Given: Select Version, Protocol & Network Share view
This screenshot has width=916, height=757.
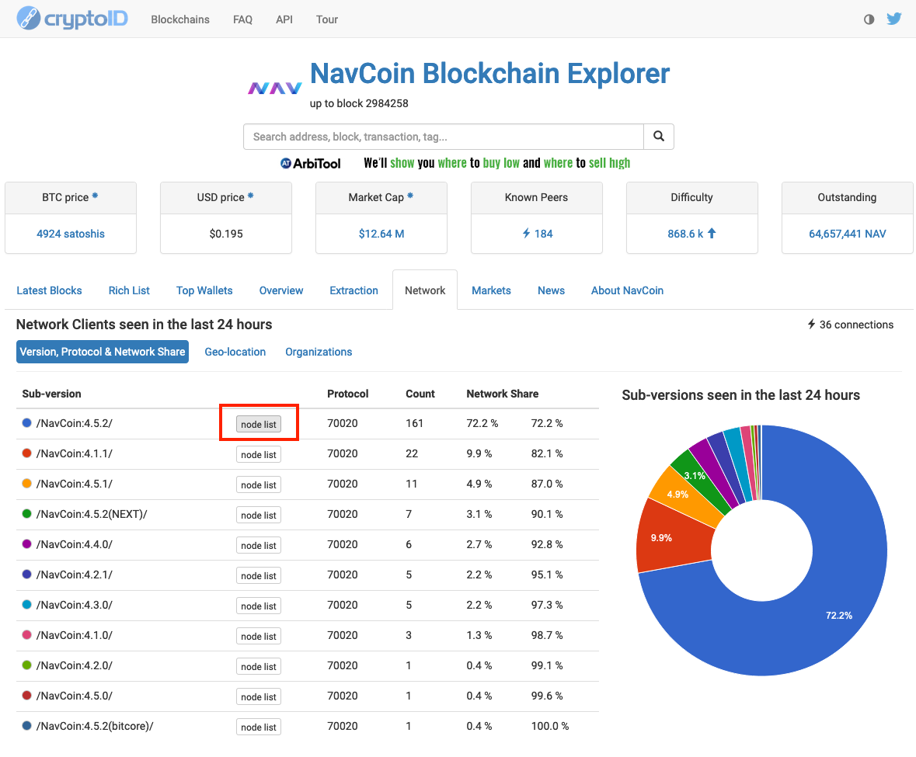Looking at the screenshot, I should click(103, 352).
